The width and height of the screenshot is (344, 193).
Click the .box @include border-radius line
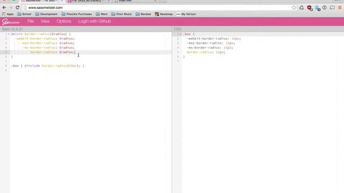48,65
